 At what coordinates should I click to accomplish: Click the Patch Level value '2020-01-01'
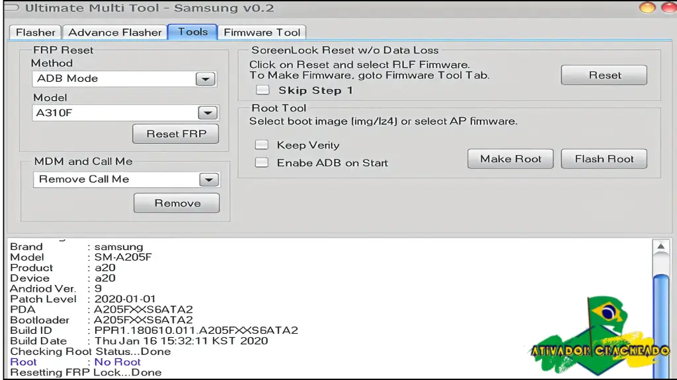125,299
